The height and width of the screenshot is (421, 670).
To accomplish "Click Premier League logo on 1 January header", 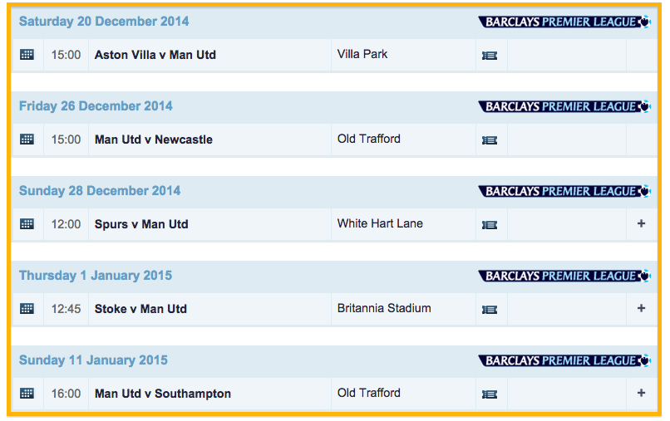I will click(x=564, y=276).
